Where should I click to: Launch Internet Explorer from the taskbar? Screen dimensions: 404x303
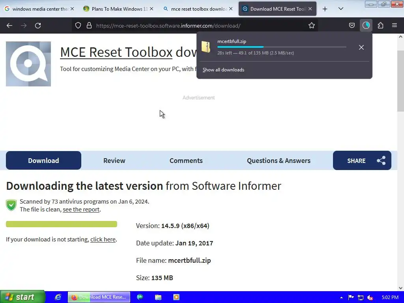point(58,297)
